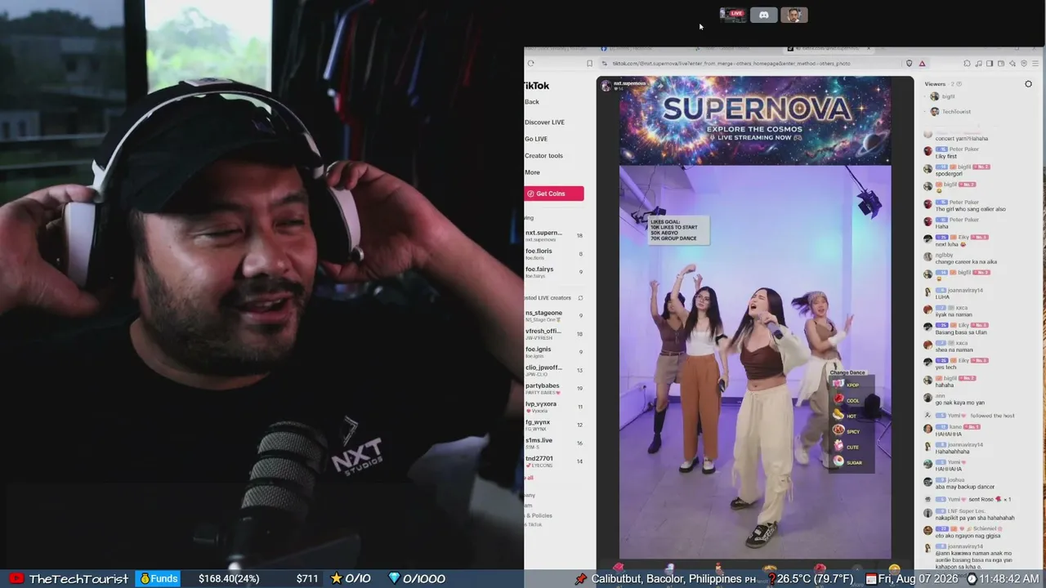This screenshot has height=588, width=1046.
Task: Click the location pin icon in overlay bar
Action: click(581, 578)
